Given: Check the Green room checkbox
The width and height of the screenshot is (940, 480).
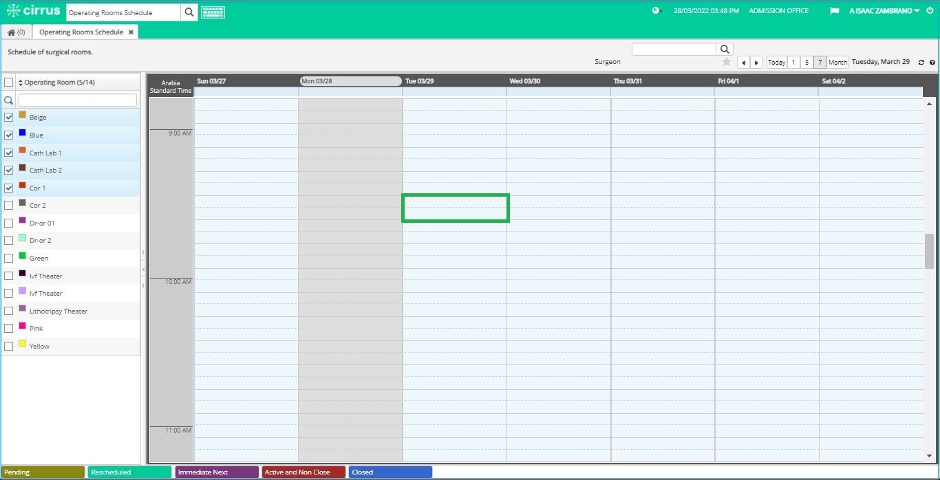Looking at the screenshot, I should click(x=9, y=258).
